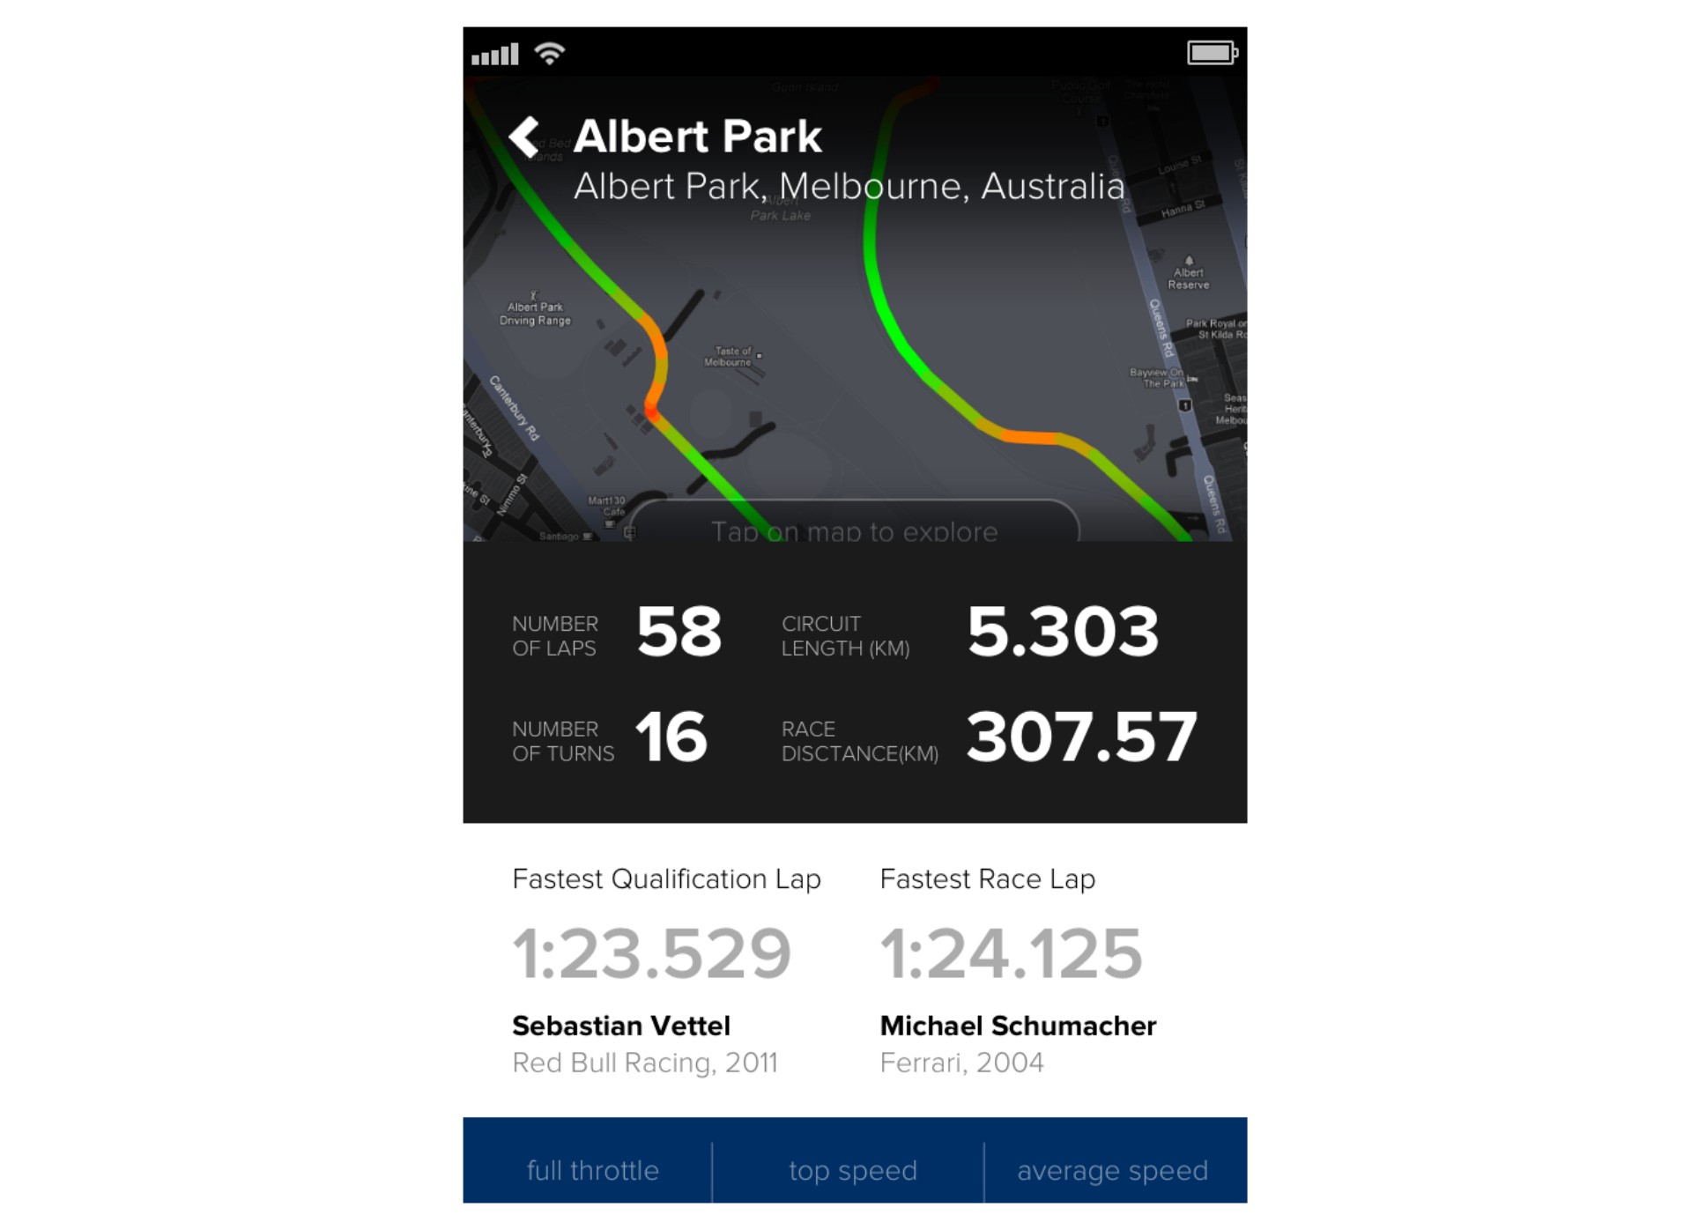Click the Wi-Fi status icon
This screenshot has width=1691, height=1230.
click(550, 54)
